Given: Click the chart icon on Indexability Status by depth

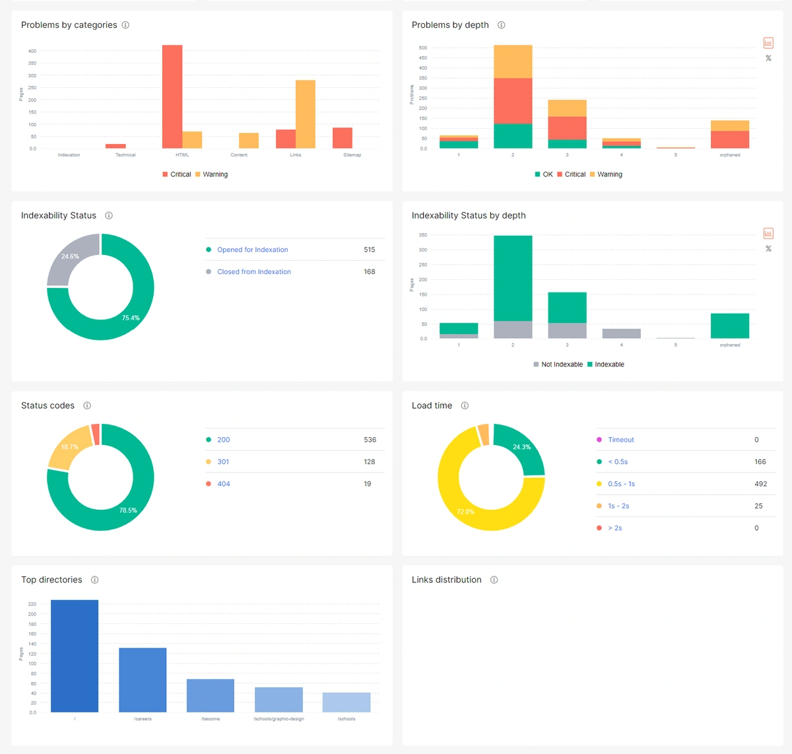Looking at the screenshot, I should (x=768, y=233).
